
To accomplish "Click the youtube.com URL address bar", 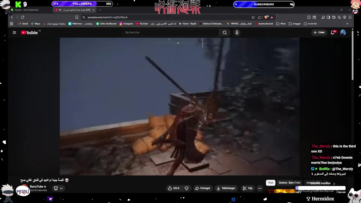I will [x=107, y=17].
